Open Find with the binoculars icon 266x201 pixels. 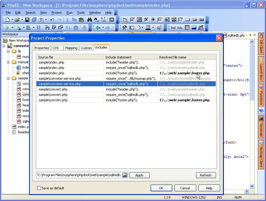89,20
